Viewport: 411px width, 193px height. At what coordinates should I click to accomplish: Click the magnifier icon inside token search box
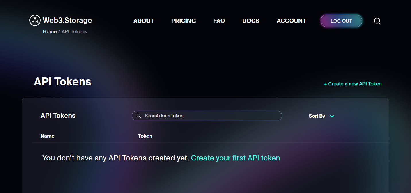139,116
